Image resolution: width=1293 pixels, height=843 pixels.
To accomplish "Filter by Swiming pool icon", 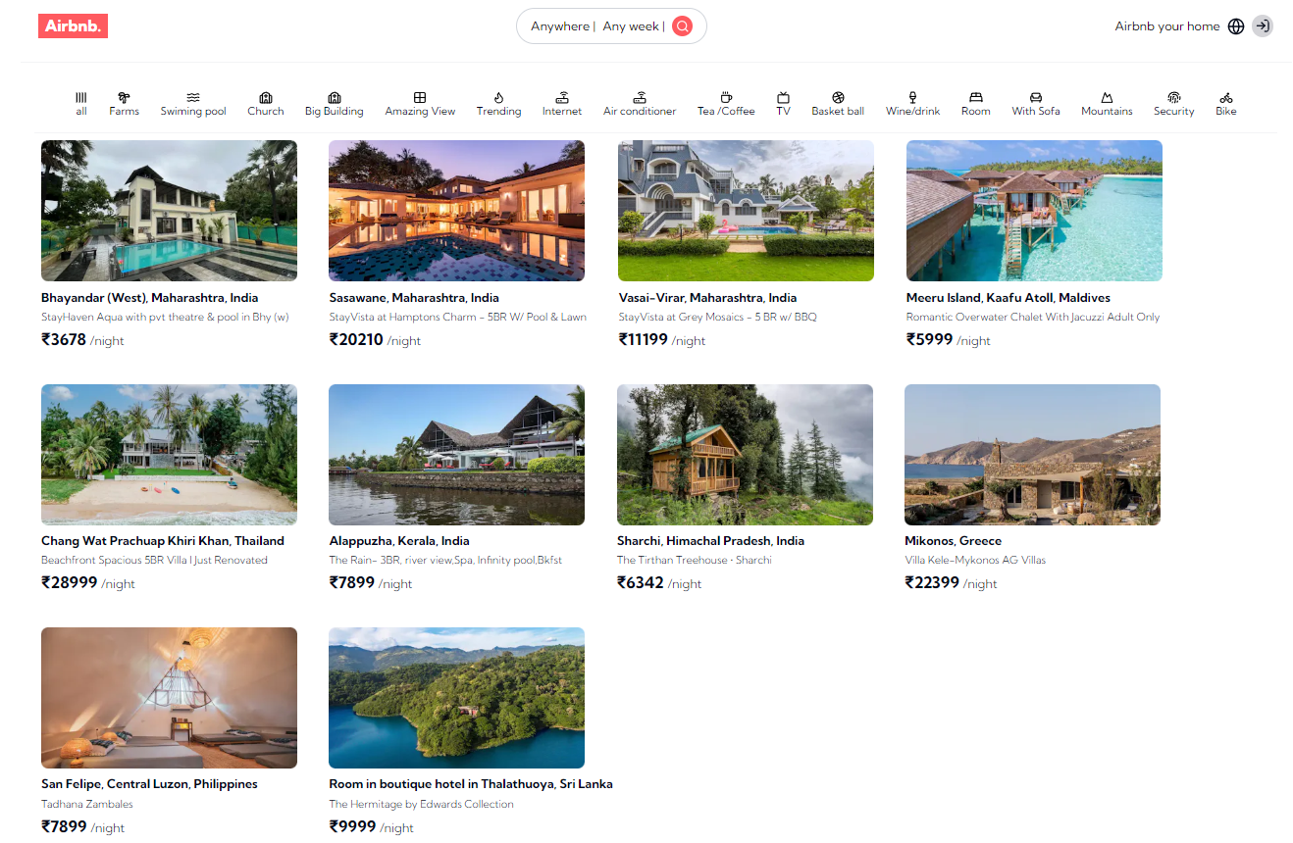I will pyautogui.click(x=193, y=98).
